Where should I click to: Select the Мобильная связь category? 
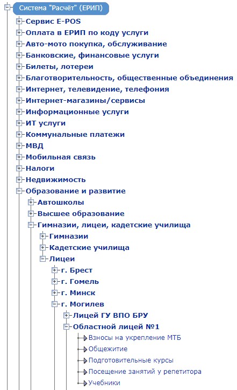pyautogui.click(x=61, y=157)
